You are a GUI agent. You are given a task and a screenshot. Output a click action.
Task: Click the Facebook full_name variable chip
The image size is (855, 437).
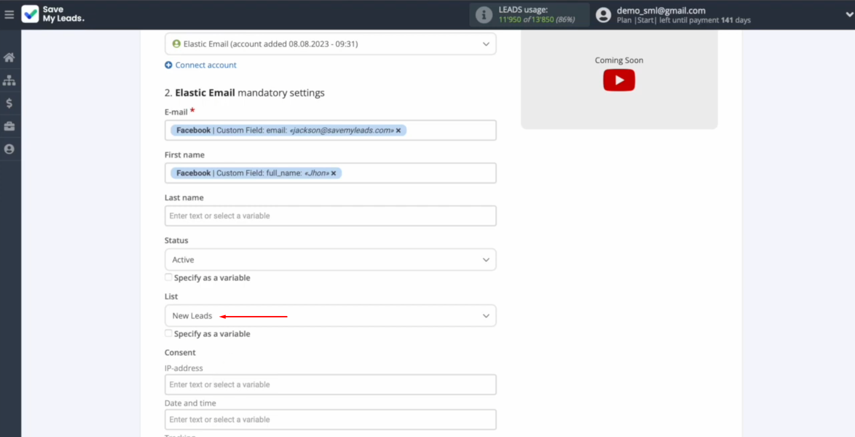coord(256,173)
